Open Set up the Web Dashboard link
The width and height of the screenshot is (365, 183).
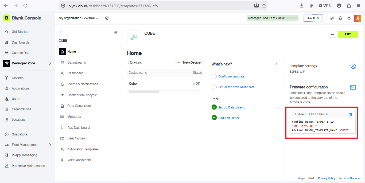[236, 87]
